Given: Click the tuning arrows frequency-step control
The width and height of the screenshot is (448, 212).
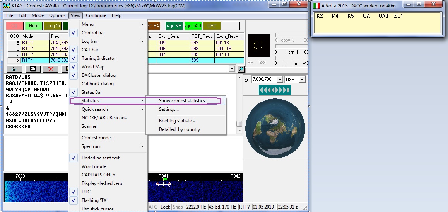Looking at the screenshot, I should coord(274,90).
